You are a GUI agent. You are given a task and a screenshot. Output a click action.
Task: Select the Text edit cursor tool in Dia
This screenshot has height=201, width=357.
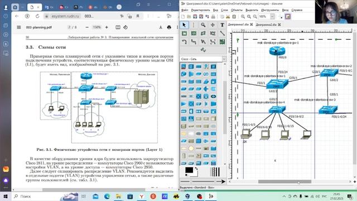[194, 25]
